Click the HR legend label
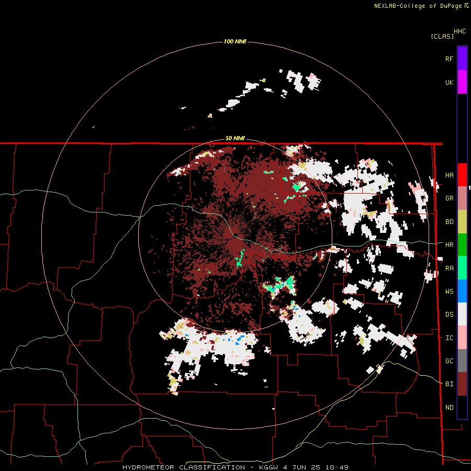Viewport: 471px width, 471px height. (x=449, y=245)
